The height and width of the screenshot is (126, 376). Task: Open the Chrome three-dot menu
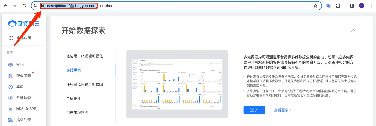pyautogui.click(x=371, y=6)
